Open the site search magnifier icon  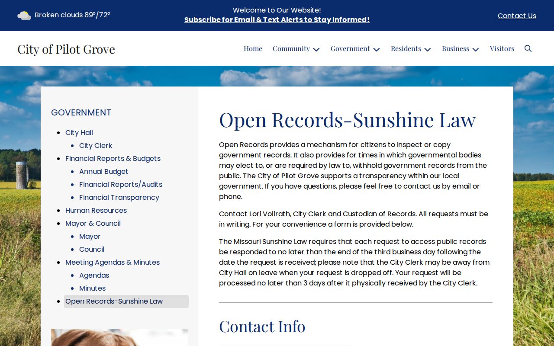pyautogui.click(x=528, y=48)
